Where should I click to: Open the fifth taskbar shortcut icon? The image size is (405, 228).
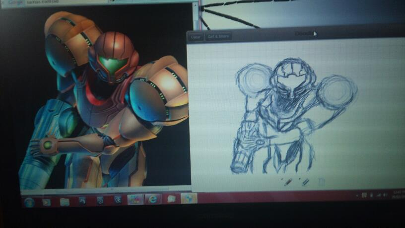pyautogui.click(x=100, y=200)
